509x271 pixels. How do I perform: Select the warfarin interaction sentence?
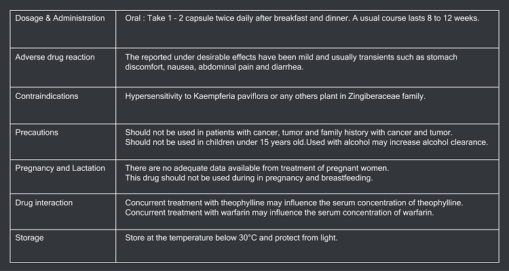pos(280,213)
